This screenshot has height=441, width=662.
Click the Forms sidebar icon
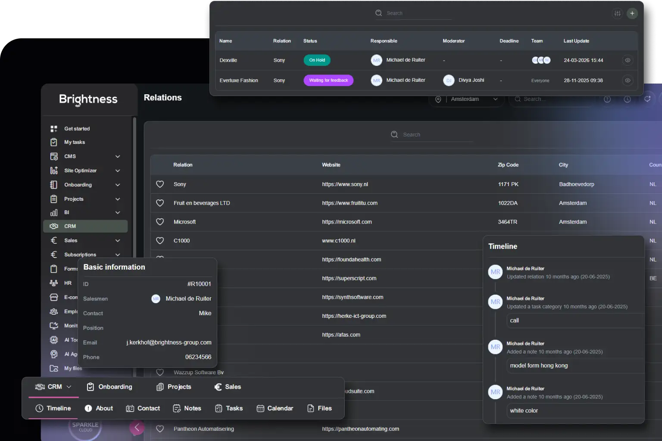pyautogui.click(x=54, y=269)
